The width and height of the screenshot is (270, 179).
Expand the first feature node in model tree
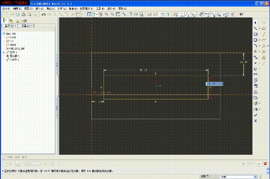(4, 52)
